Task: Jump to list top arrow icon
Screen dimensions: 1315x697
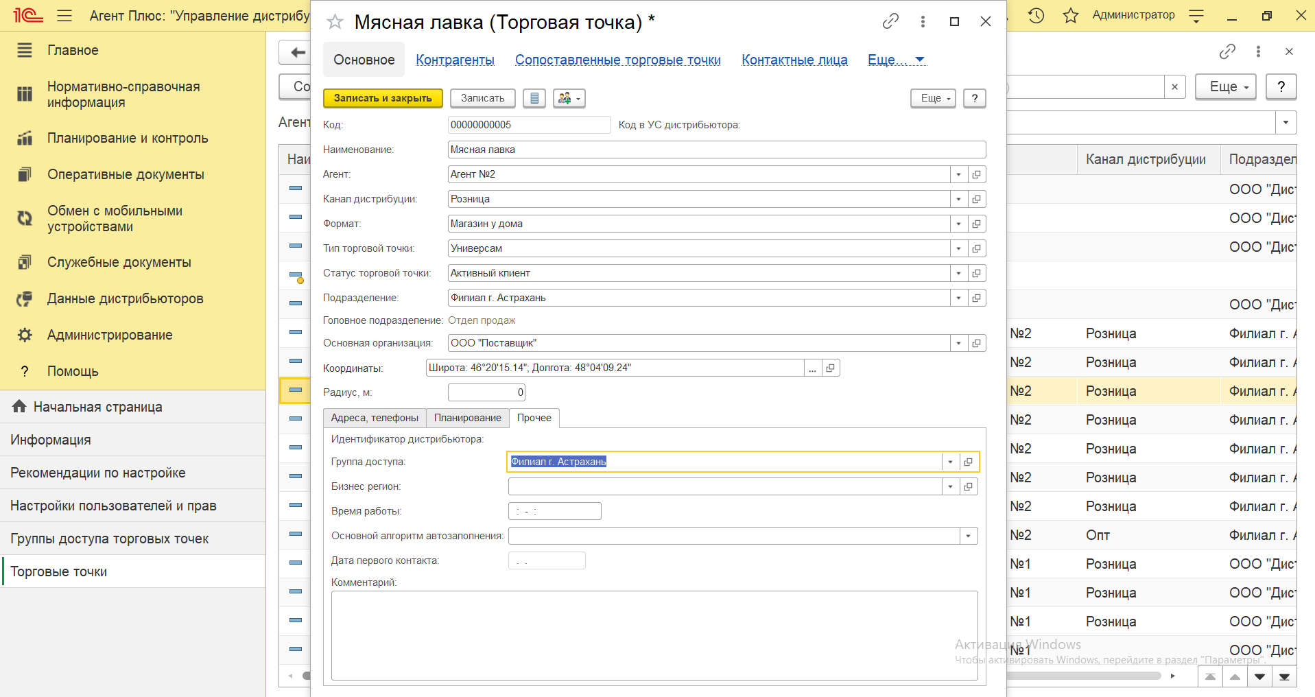Action: click(x=1210, y=677)
